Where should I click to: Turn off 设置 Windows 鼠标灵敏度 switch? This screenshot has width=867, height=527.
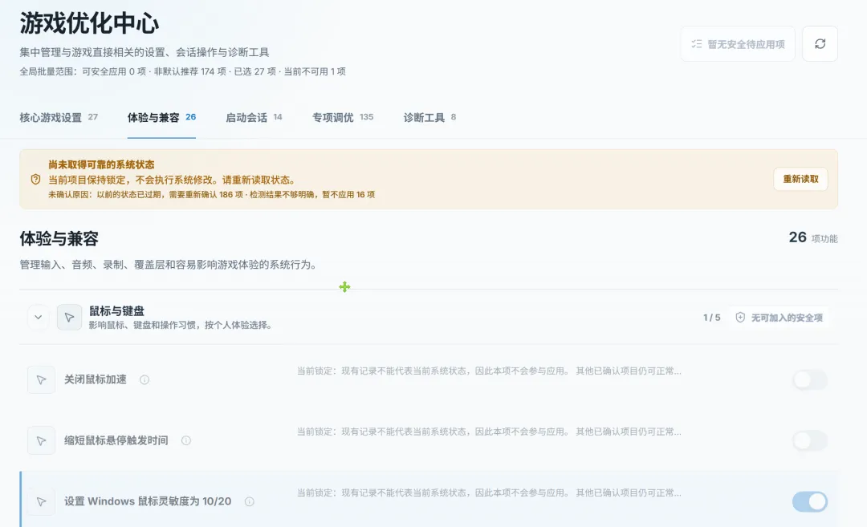coord(810,501)
